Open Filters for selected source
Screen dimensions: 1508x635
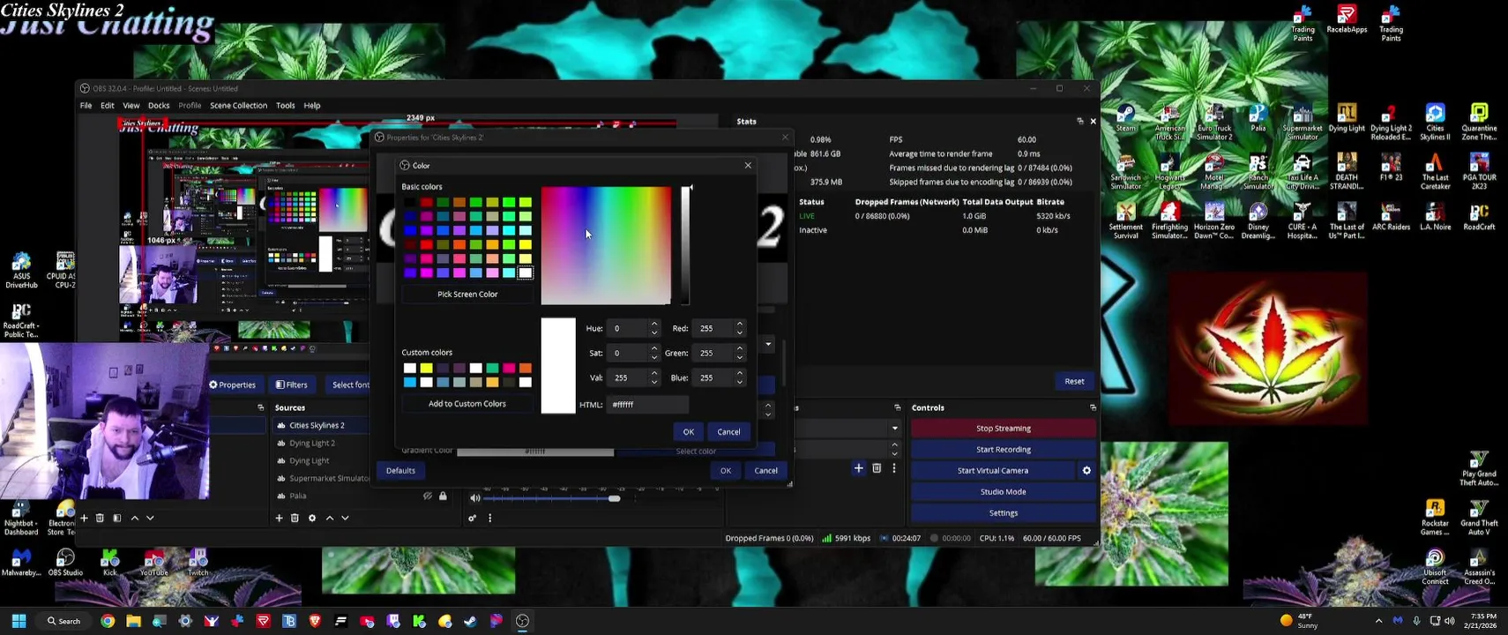[291, 385]
